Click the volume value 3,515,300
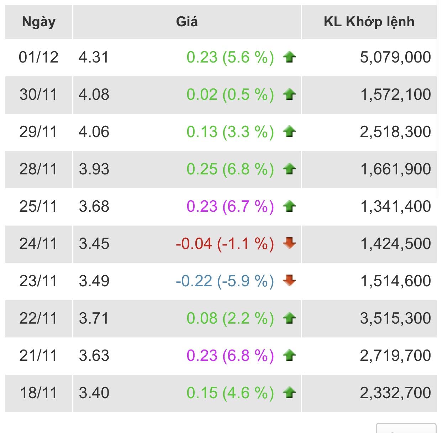This screenshot has width=442, height=433. click(x=395, y=318)
